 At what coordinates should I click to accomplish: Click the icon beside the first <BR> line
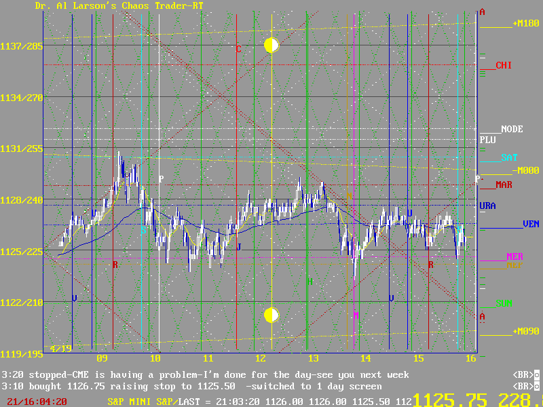[x=536, y=374]
